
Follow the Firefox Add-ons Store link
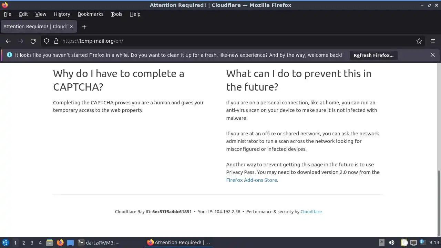coord(252,180)
